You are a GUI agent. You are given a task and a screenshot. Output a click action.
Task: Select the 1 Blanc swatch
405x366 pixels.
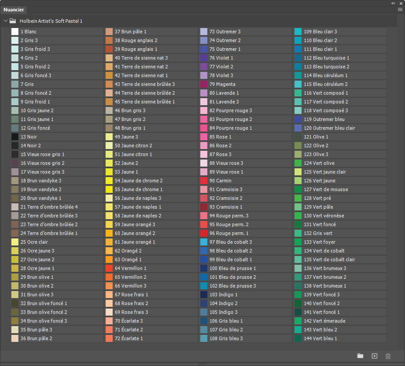pyautogui.click(x=15, y=32)
